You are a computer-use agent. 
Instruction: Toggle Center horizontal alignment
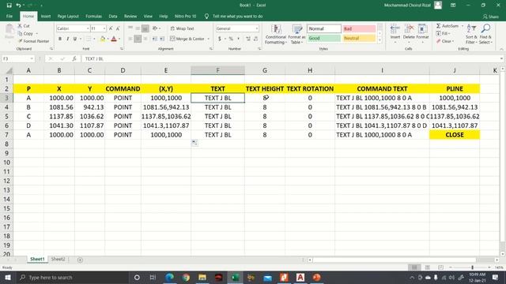coord(138,39)
